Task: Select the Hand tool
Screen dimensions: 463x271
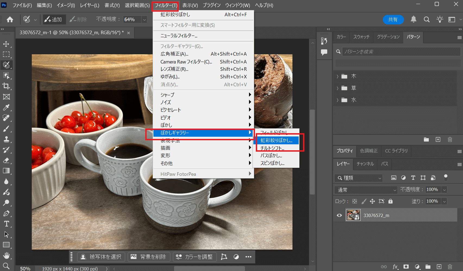Action: (6, 256)
